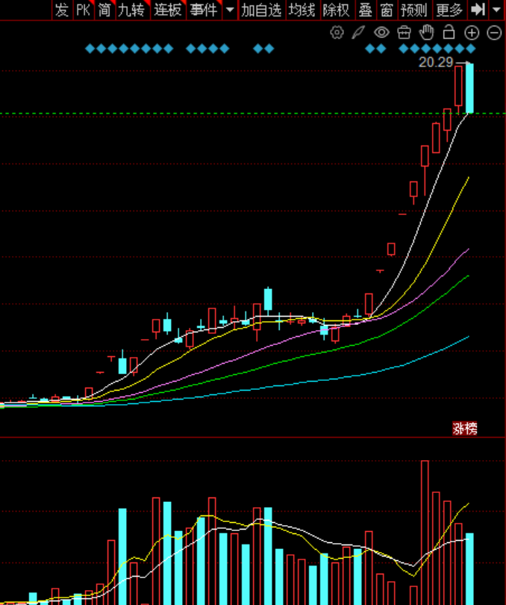Screen dimensions: 506x605
Task: Zoom in with the plus icon
Action: [471, 32]
